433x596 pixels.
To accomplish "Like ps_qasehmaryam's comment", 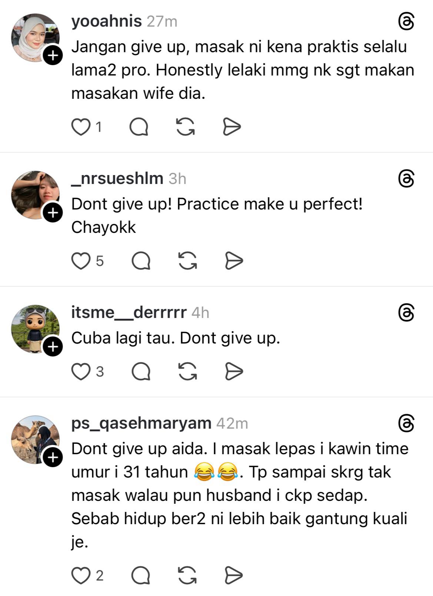I will click(81, 576).
